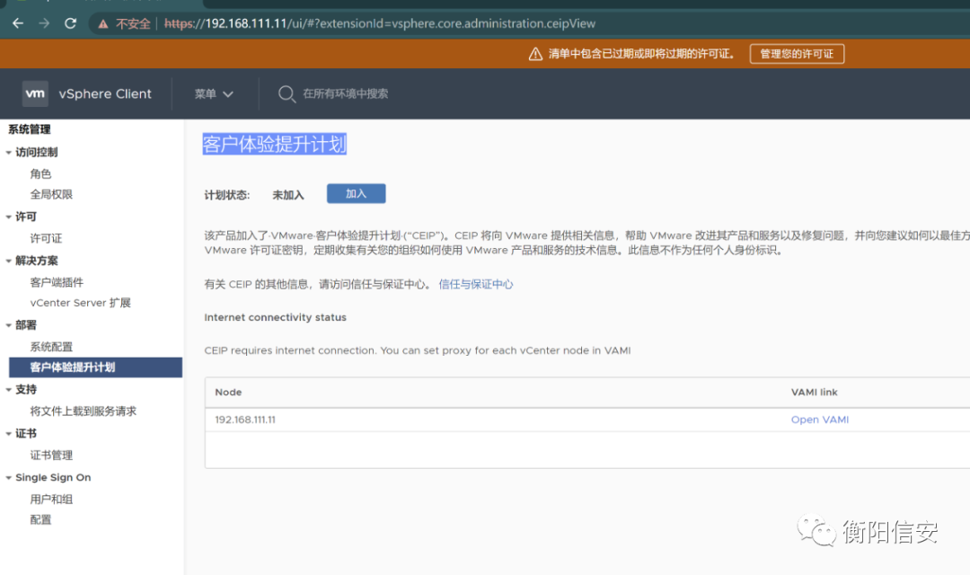The width and height of the screenshot is (970, 575).
Task: Click the Open VAMI link
Action: point(820,420)
